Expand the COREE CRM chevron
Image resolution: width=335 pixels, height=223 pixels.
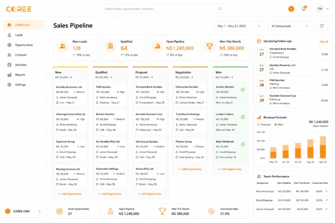[x=40, y=211]
